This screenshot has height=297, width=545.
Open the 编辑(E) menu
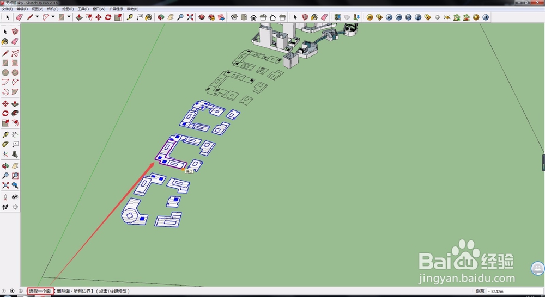(22, 9)
